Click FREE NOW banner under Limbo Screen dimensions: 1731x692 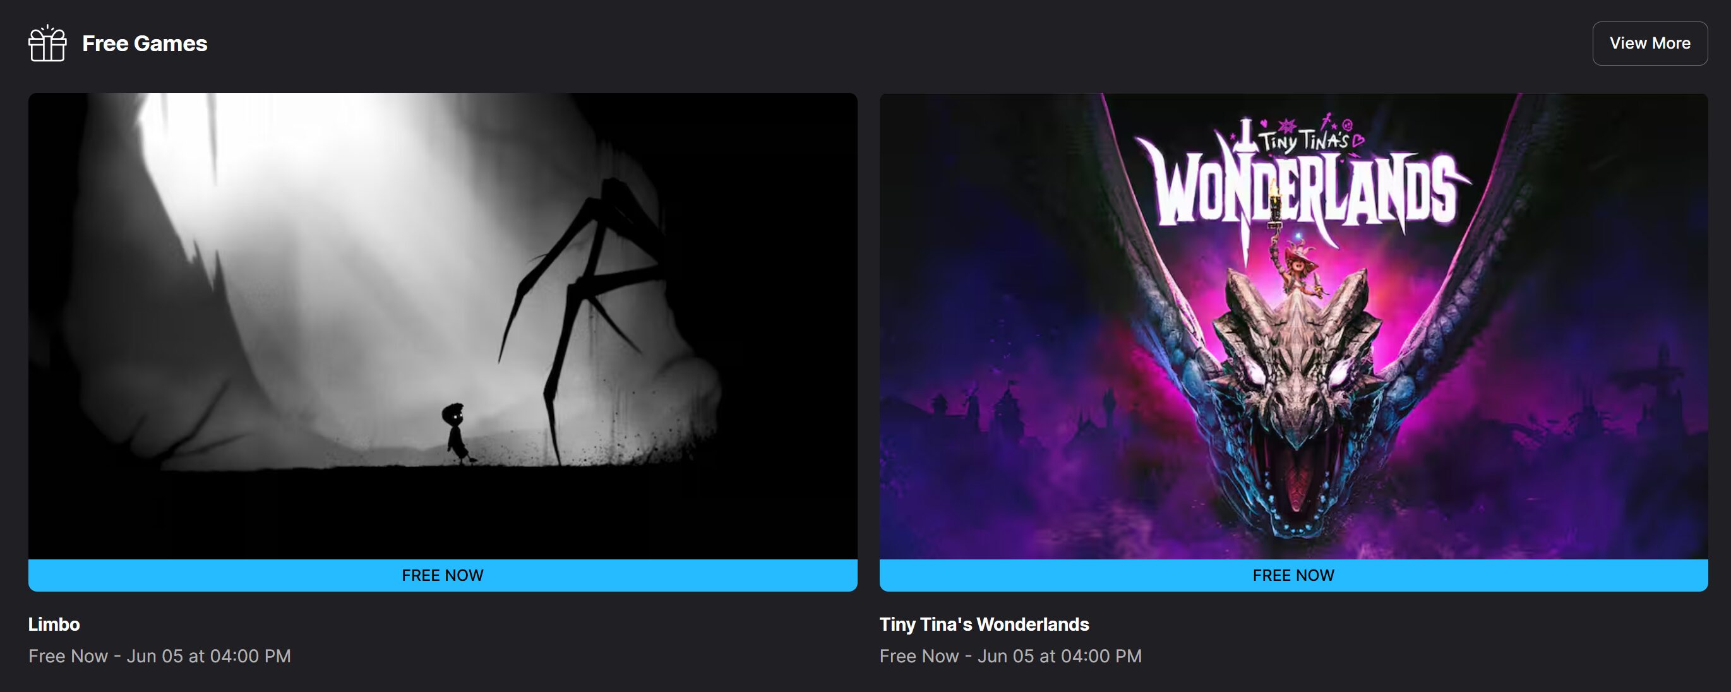(442, 575)
